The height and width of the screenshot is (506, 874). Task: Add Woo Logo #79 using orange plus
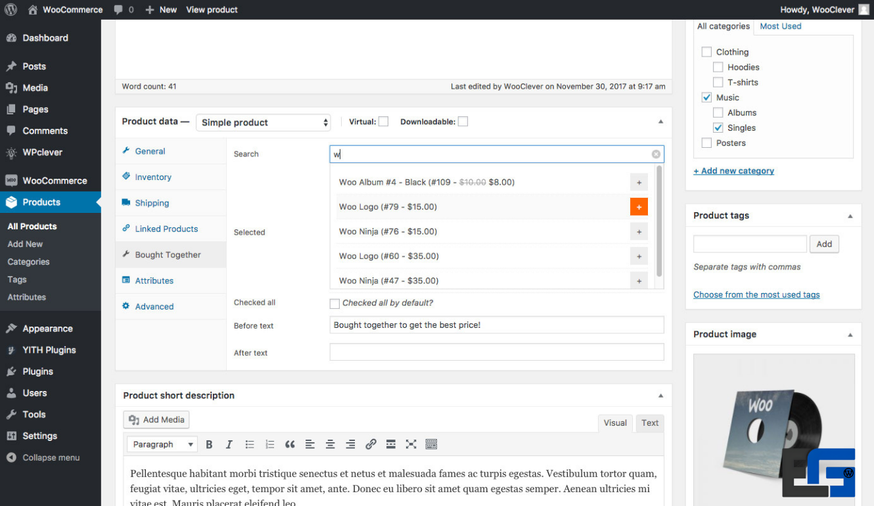639,206
